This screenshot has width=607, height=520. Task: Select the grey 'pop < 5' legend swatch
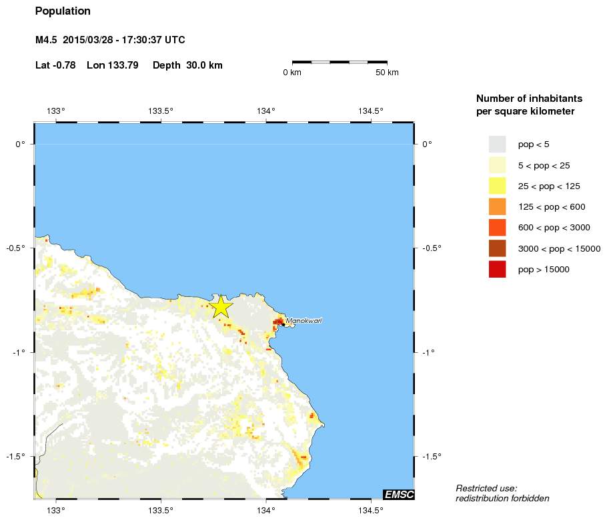click(x=497, y=144)
